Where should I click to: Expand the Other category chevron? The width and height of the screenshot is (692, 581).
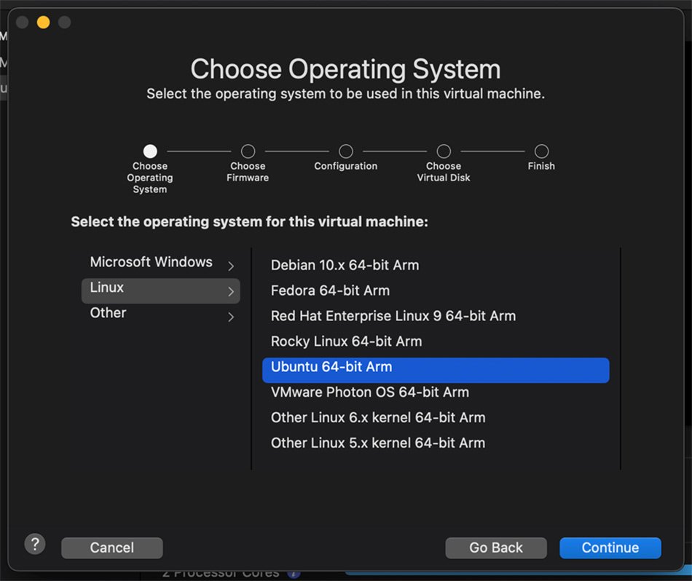coord(231,317)
